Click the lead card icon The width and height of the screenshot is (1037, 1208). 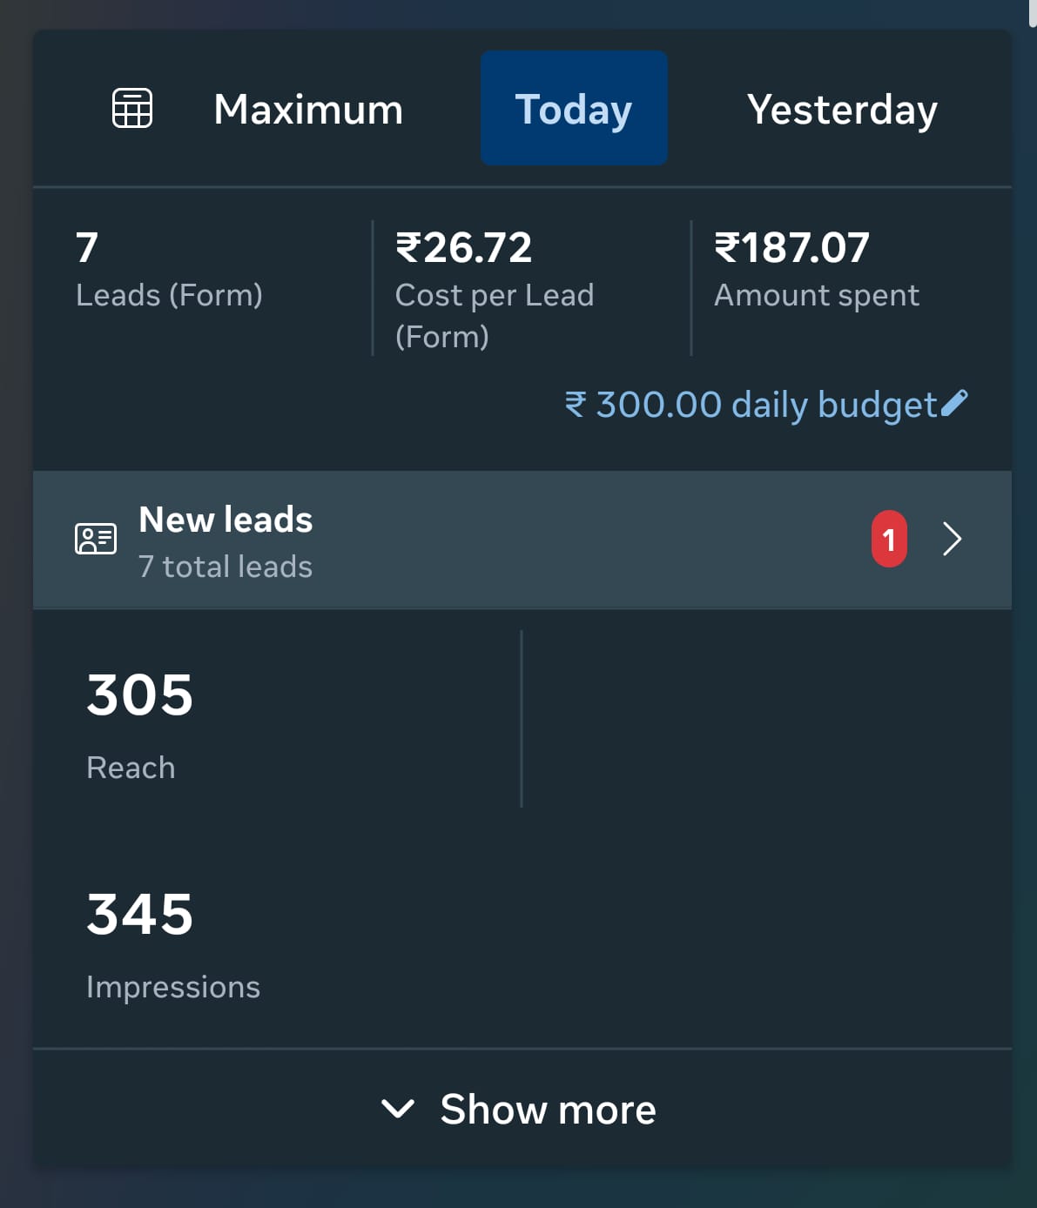point(96,539)
